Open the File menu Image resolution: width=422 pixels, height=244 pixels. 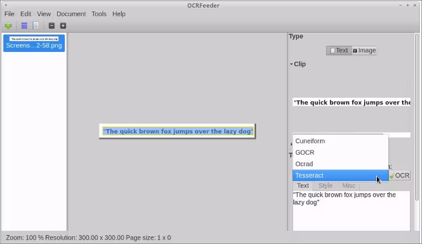pyautogui.click(x=10, y=14)
